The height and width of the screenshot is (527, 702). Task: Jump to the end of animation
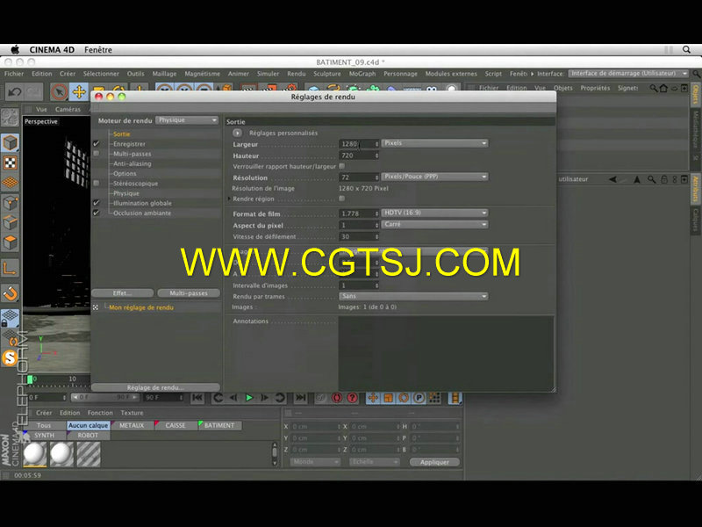click(x=300, y=398)
